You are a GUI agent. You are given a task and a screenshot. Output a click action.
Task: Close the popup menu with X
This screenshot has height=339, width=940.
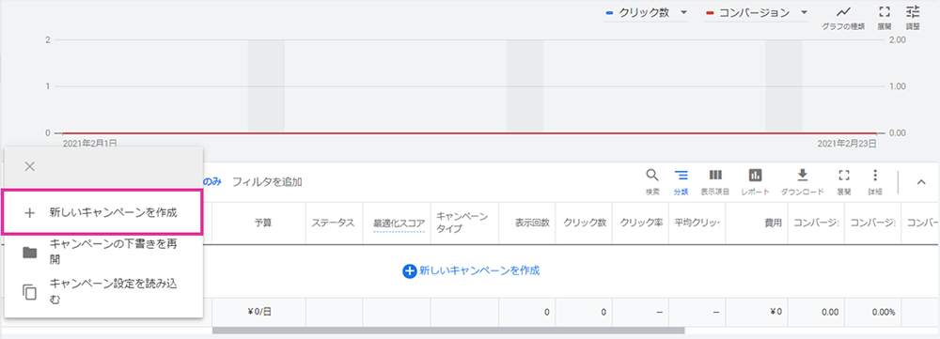click(29, 166)
